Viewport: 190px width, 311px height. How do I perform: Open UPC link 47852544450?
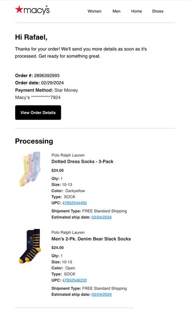[x=74, y=203]
